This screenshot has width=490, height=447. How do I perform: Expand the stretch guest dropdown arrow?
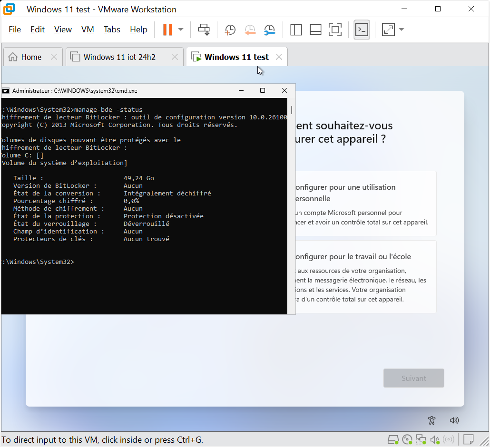(x=402, y=29)
